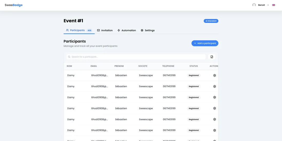Go to the Automation tab
The image size is (282, 141).
pyautogui.click(x=127, y=30)
